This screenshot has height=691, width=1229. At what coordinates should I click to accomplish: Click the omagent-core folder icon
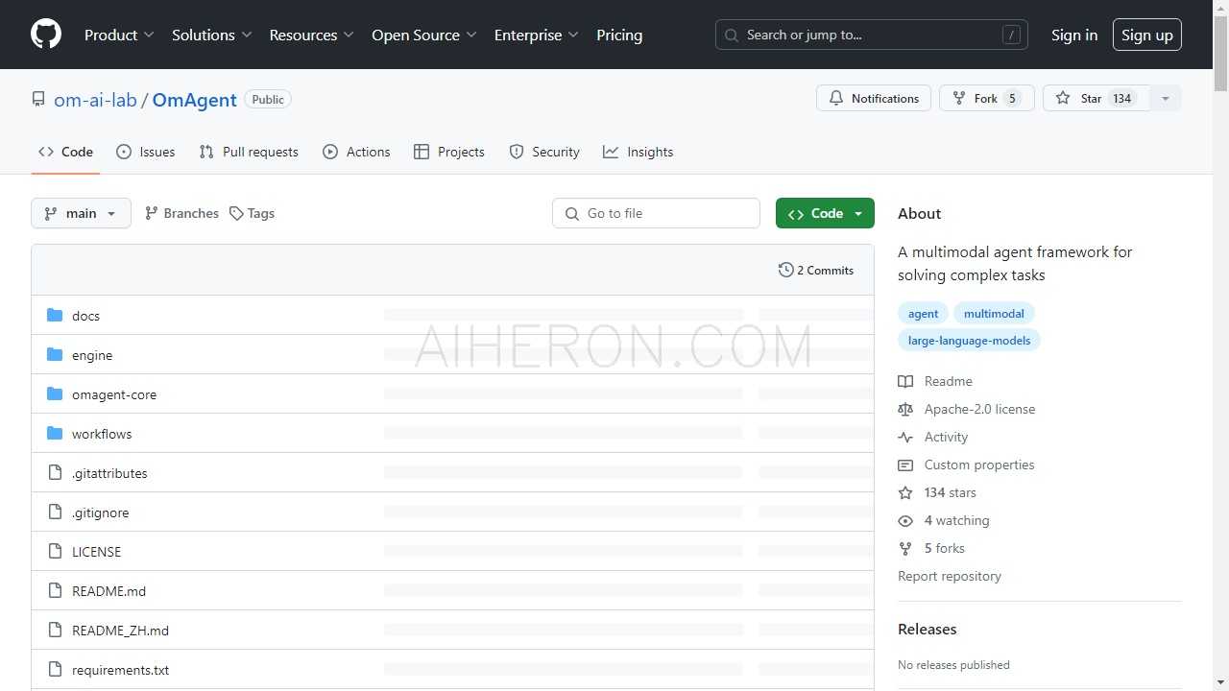click(x=55, y=394)
